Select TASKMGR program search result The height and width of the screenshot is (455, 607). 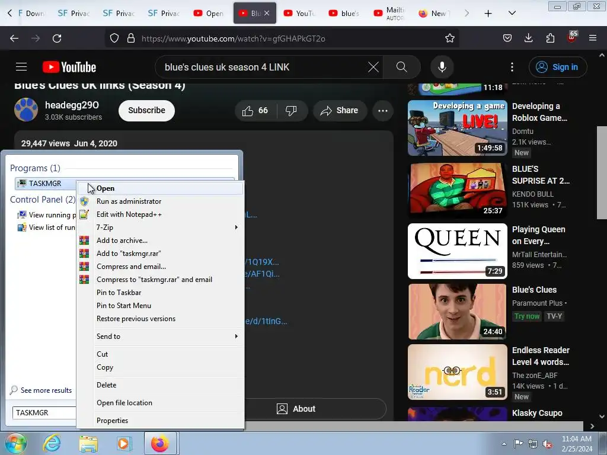pos(46,184)
